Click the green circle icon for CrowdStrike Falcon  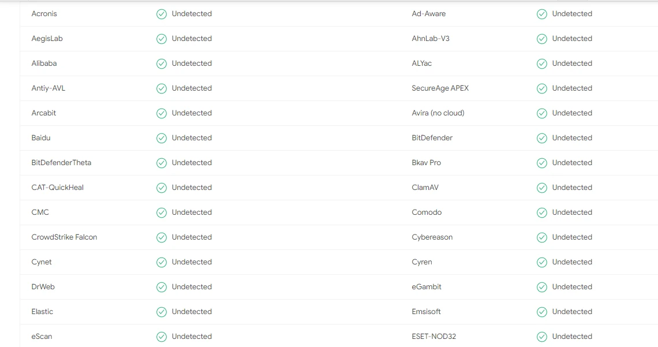(162, 237)
